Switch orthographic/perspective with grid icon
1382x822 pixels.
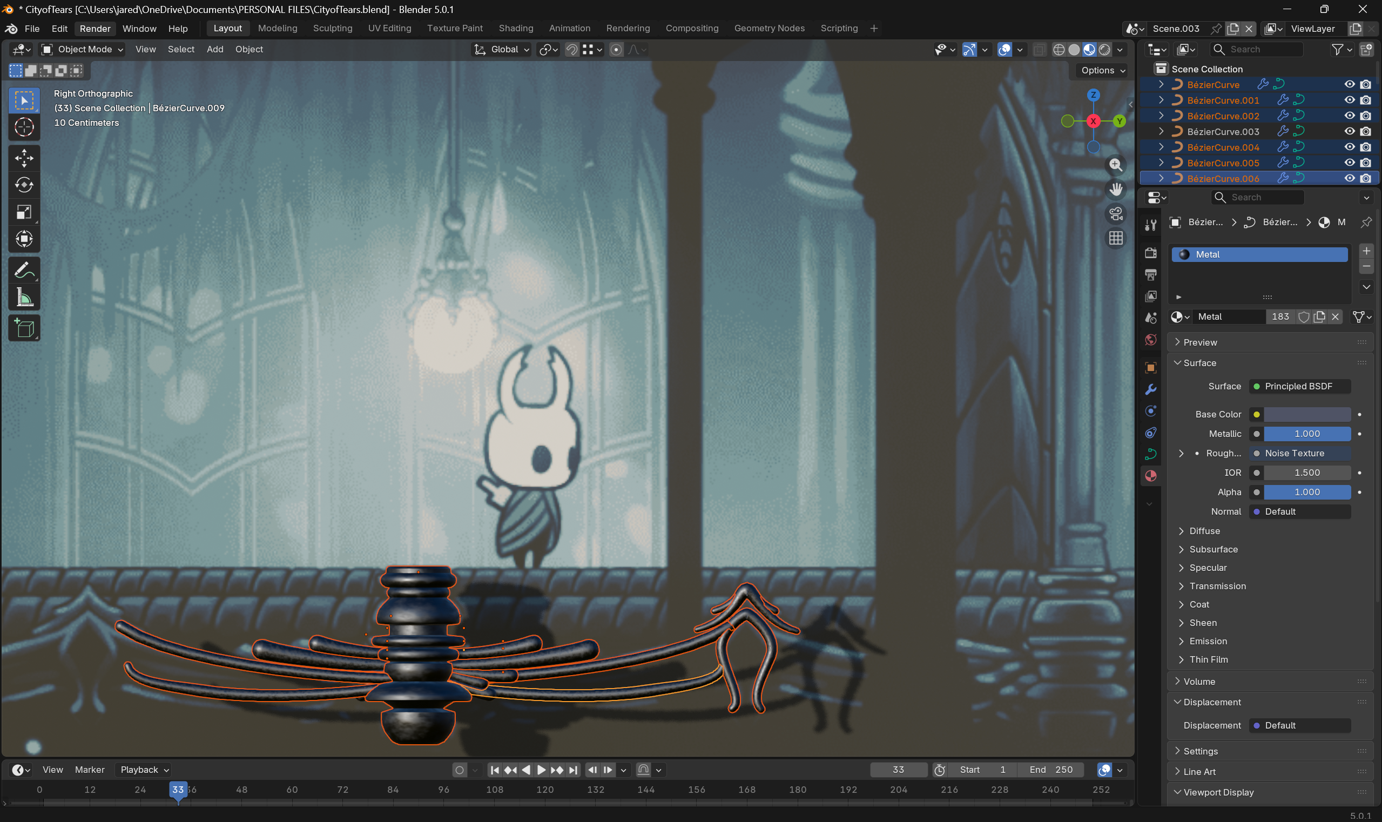pos(1116,238)
